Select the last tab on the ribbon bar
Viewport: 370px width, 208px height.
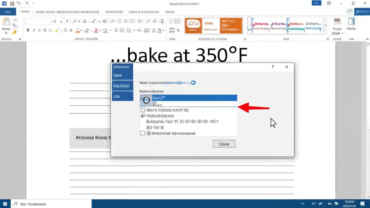[170, 12]
